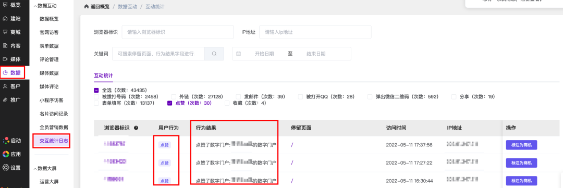Open the 应用 colorful circle icon

click(x=5, y=154)
